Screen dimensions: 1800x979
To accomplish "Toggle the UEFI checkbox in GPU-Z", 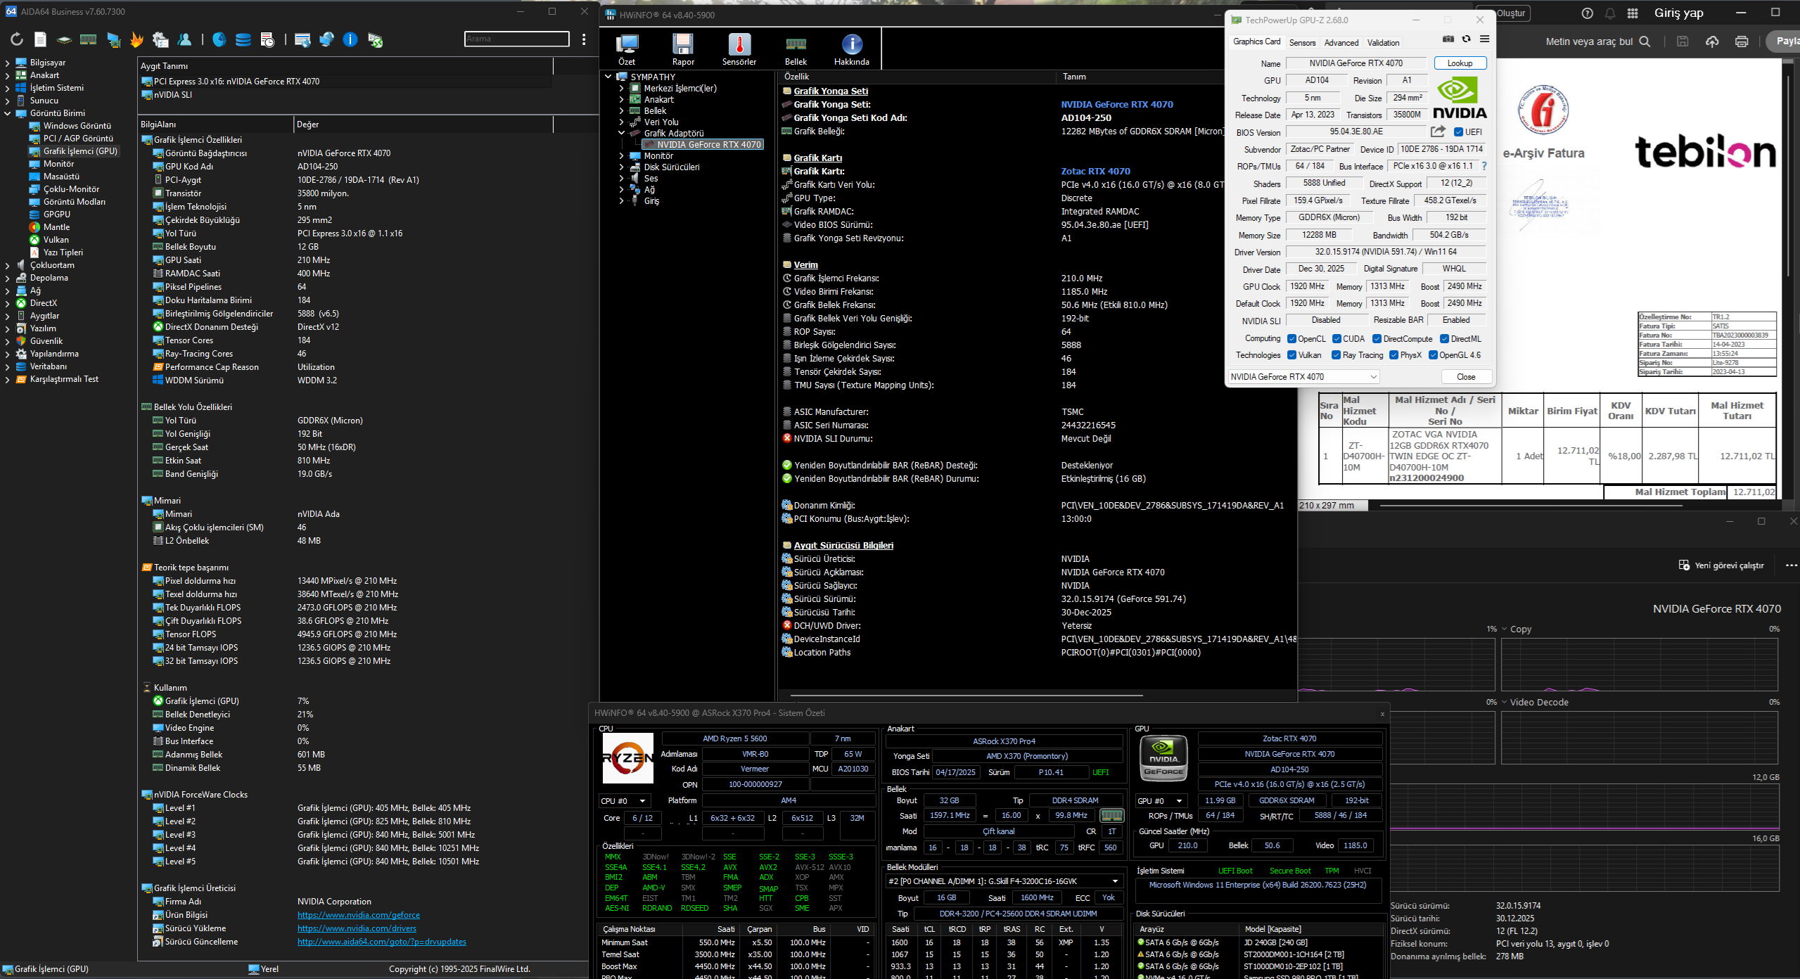I will tap(1459, 132).
